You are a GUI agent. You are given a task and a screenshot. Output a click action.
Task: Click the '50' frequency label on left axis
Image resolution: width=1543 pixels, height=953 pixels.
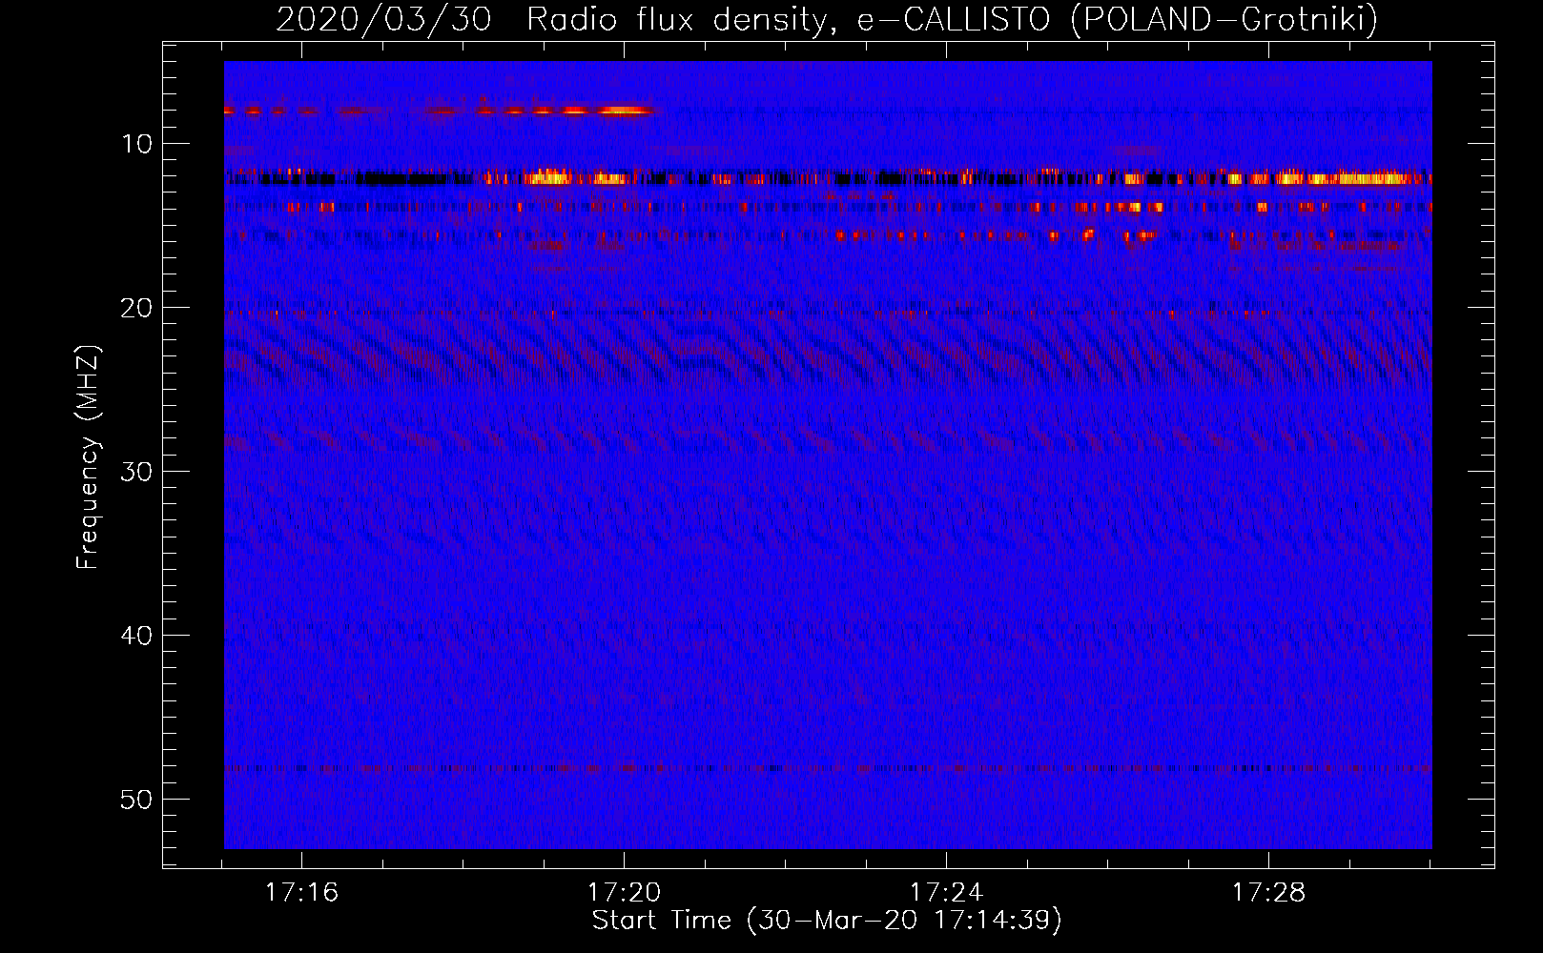pos(137,800)
